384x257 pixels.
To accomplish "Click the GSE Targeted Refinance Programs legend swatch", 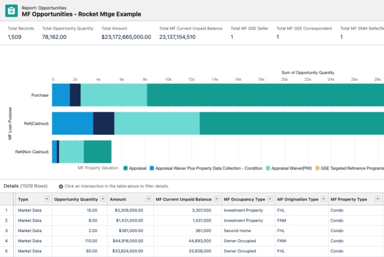I will (x=317, y=168).
